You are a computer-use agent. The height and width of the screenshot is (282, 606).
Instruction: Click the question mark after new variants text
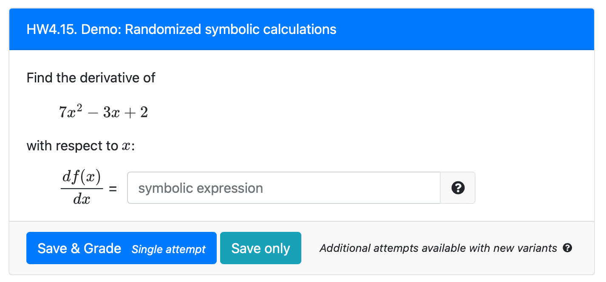(566, 248)
